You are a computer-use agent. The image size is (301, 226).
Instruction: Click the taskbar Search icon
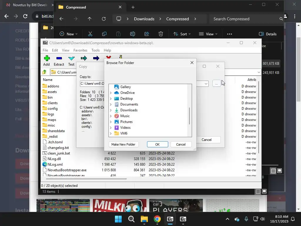131,219
